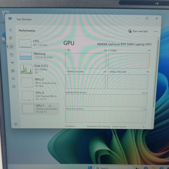The image size is (169, 169).
Task: Maximize the Task Manager window
Action: click(147, 18)
